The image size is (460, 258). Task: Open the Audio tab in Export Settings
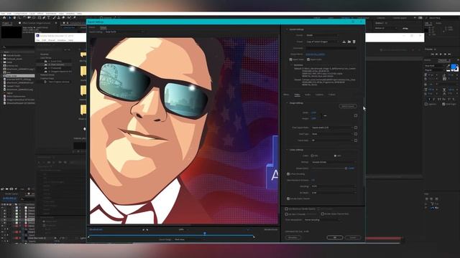point(308,95)
